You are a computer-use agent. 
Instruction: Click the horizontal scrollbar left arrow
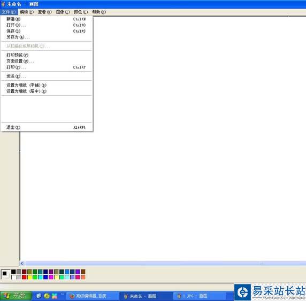(x=22, y=264)
